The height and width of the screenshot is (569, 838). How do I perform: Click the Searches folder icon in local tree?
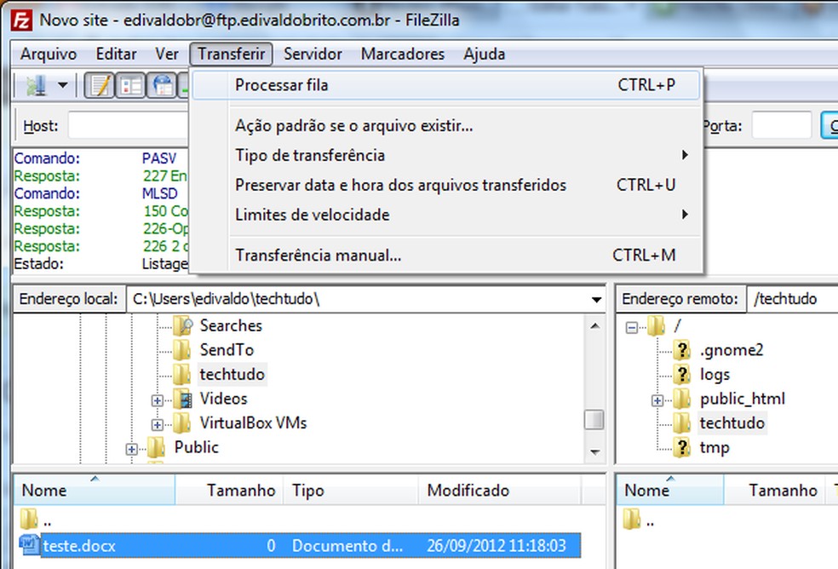click(x=183, y=325)
